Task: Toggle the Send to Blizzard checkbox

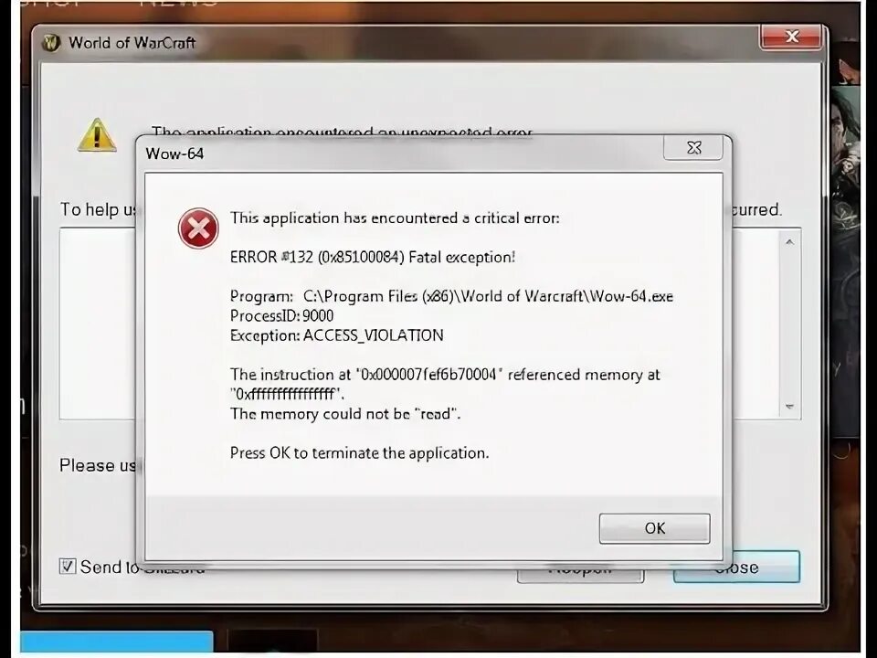Action: [68, 567]
